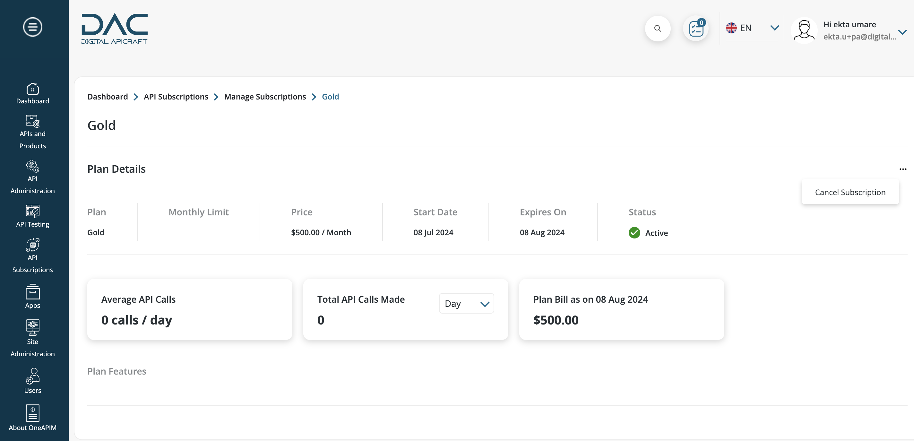Go to API Subscriptions breadcrumb

tap(176, 97)
